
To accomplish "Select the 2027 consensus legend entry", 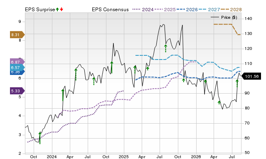I will [x=209, y=10].
